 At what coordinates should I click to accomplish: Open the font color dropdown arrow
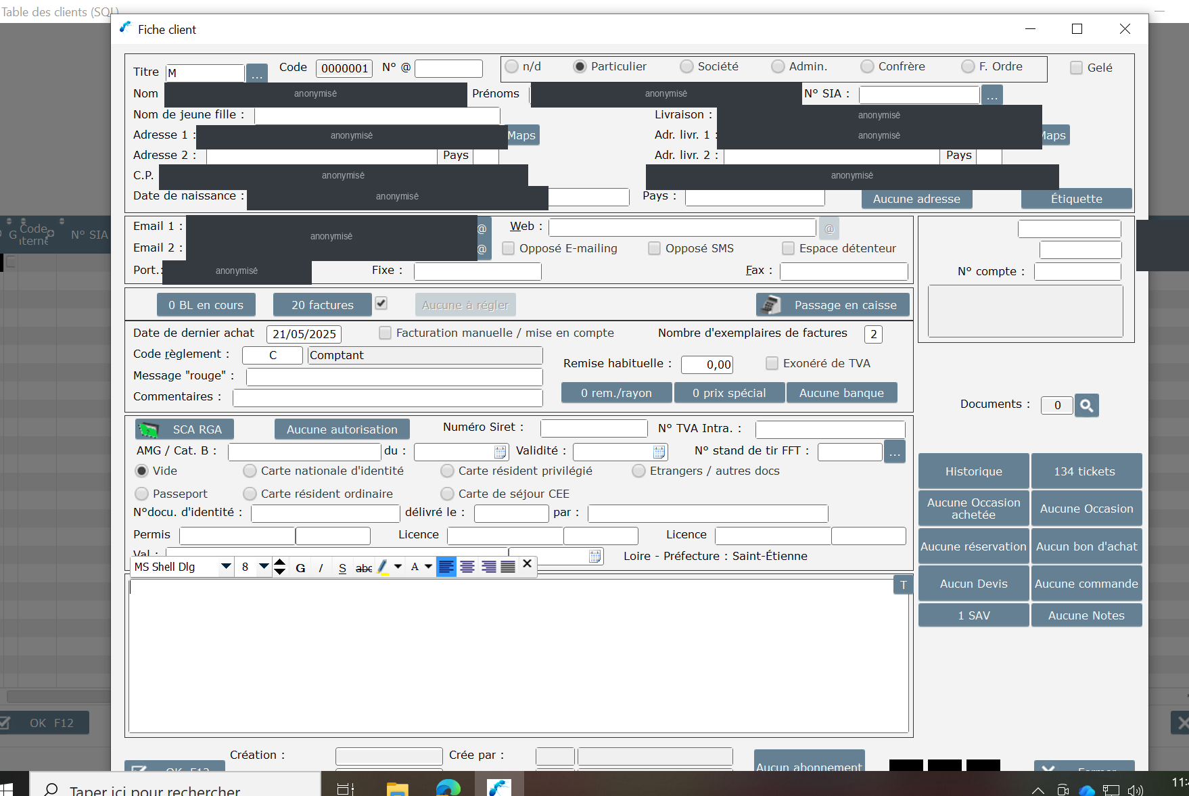point(428,567)
